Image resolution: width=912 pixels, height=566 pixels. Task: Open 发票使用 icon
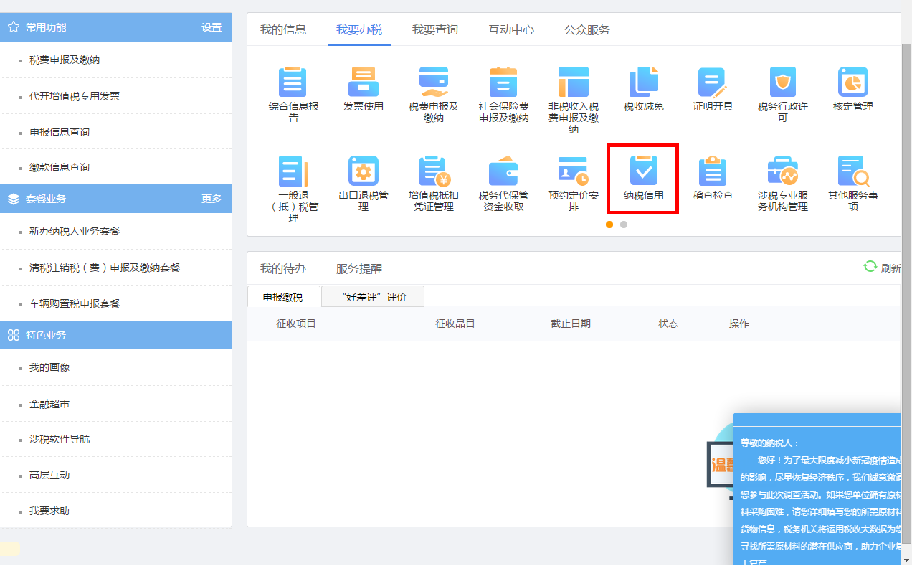coord(364,82)
